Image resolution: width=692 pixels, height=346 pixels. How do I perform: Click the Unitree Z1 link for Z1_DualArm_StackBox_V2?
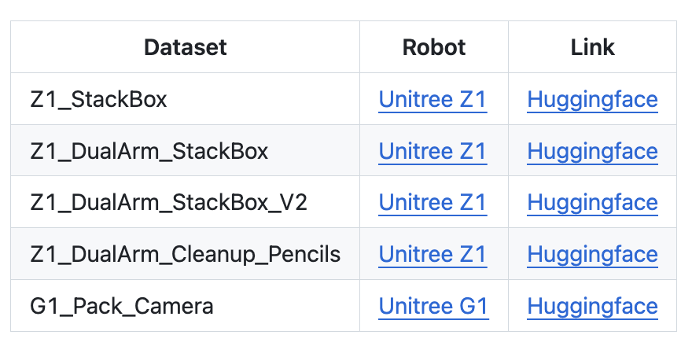(432, 203)
